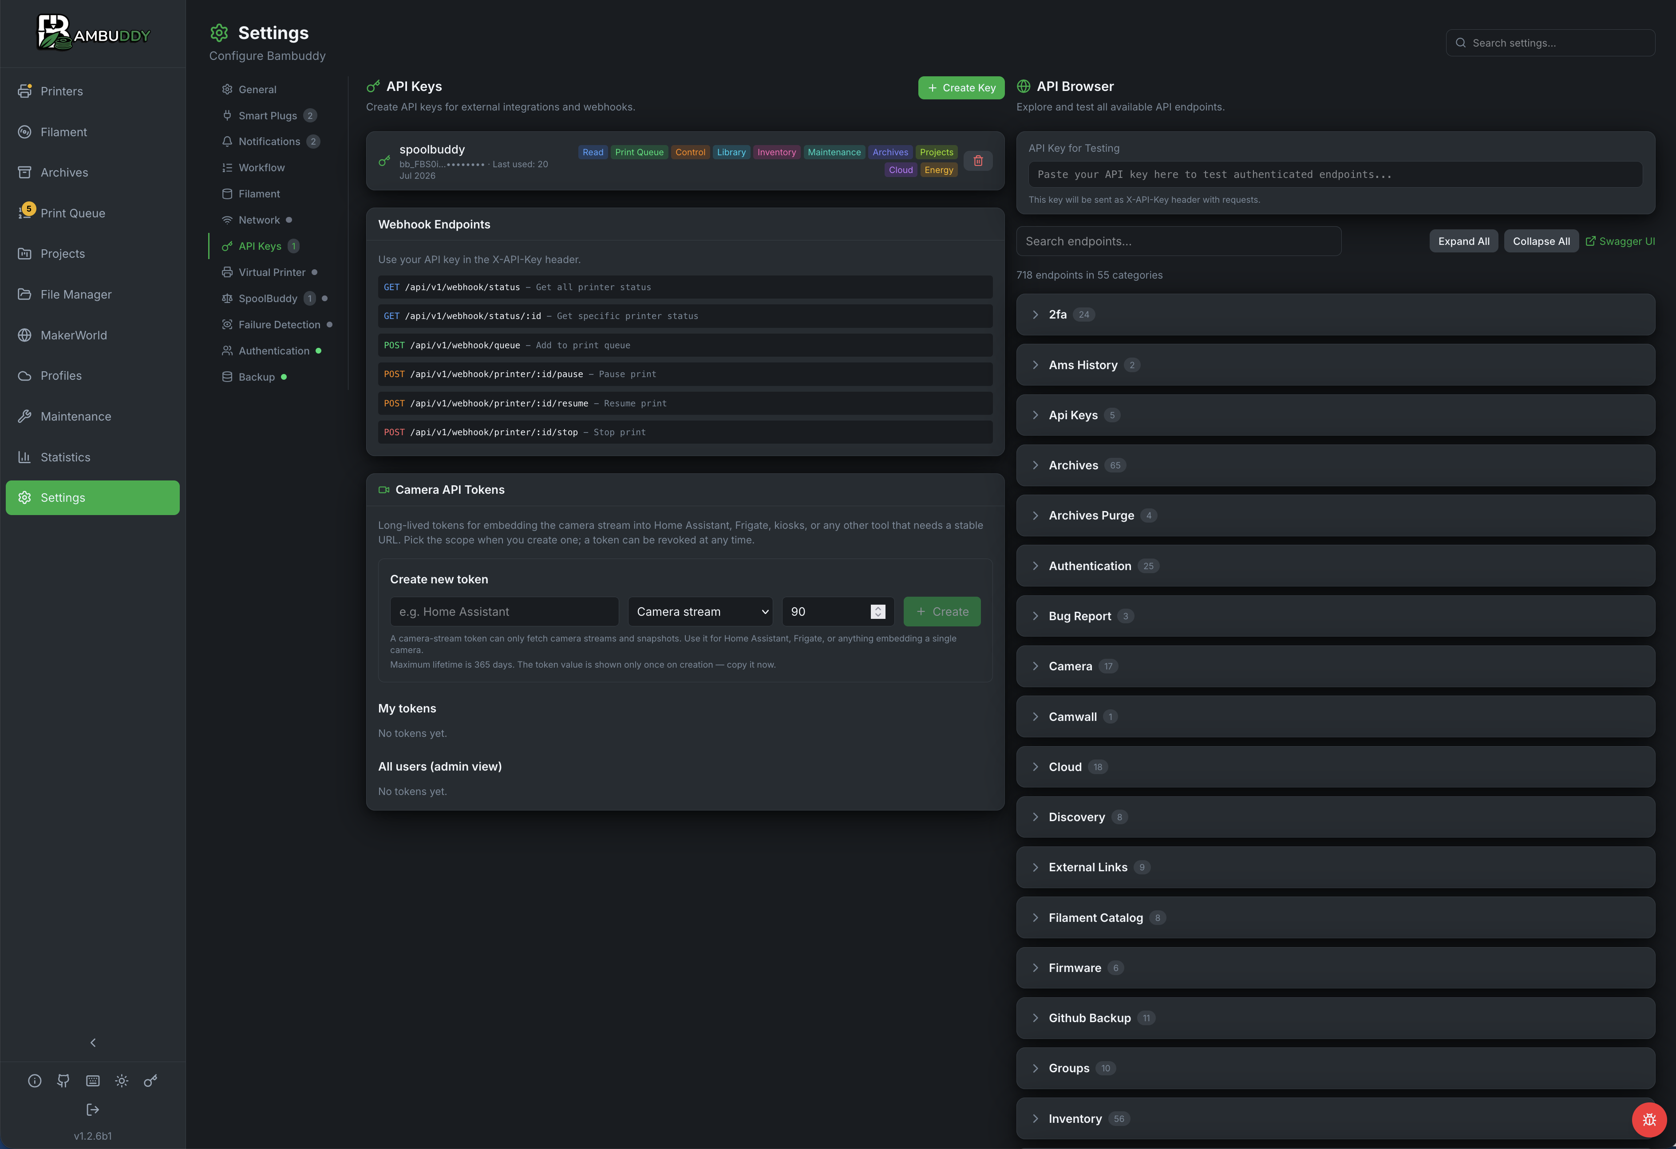
Task: Click the logout icon
Action: pyautogui.click(x=93, y=1110)
